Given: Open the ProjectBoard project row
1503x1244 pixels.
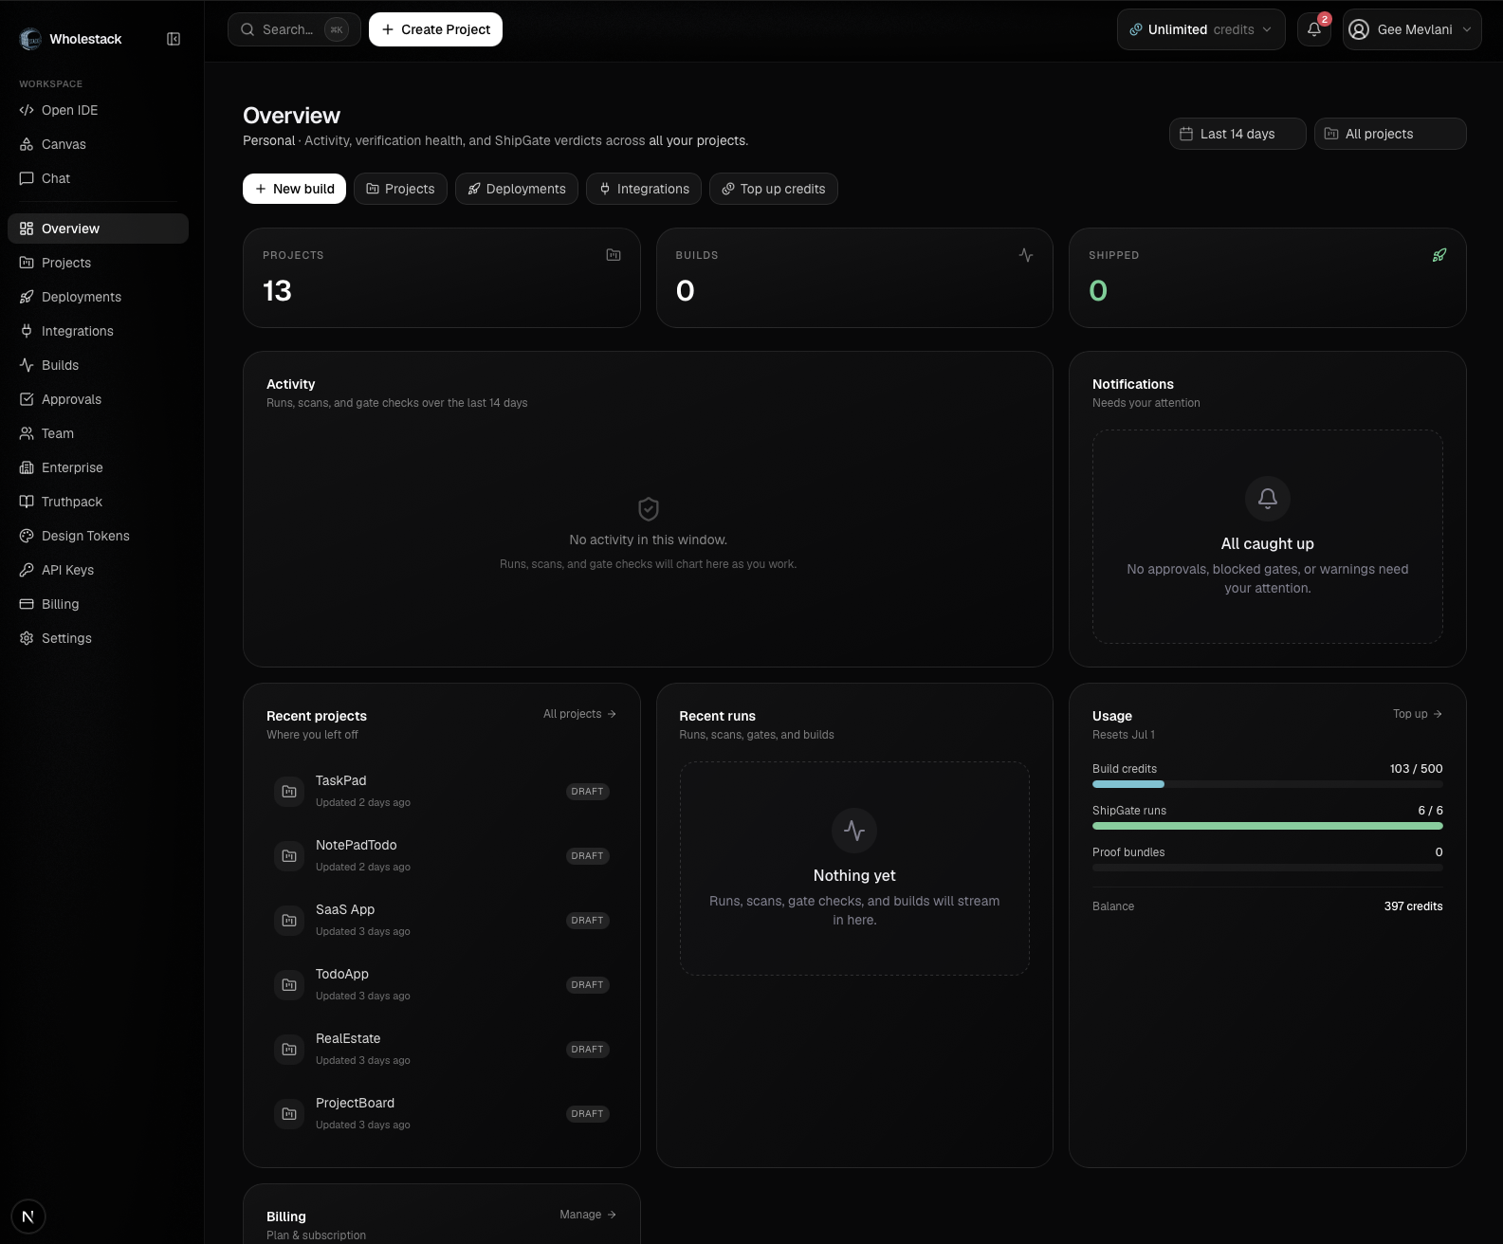Looking at the screenshot, I should (442, 1114).
